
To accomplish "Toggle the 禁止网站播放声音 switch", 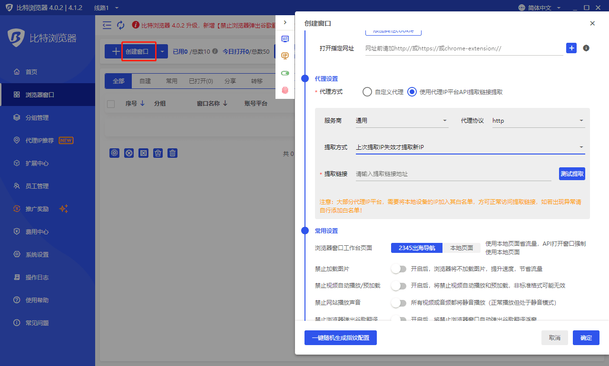I will pos(399,302).
